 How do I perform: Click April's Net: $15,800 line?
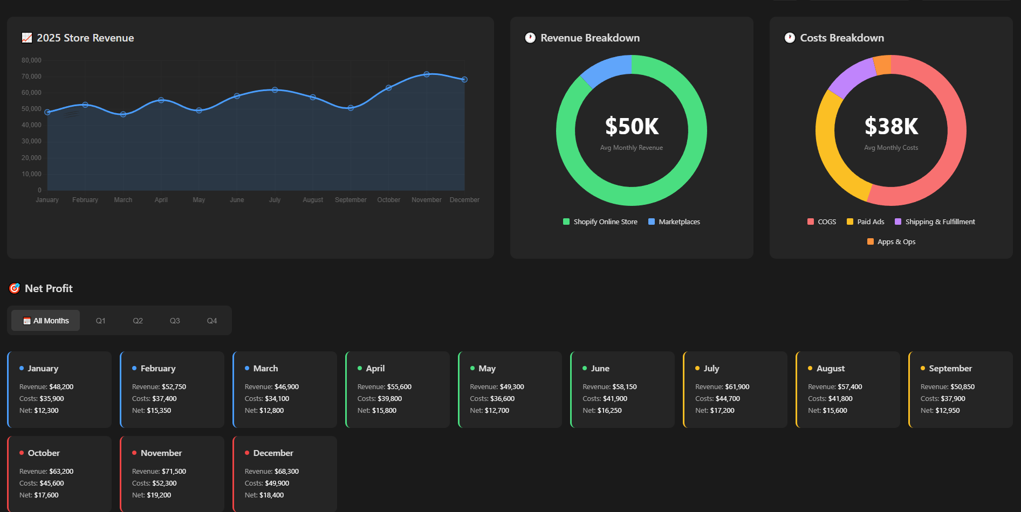pyautogui.click(x=377, y=411)
